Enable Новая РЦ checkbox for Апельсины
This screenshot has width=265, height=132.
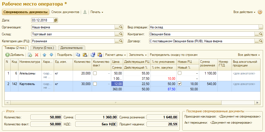point(180,73)
